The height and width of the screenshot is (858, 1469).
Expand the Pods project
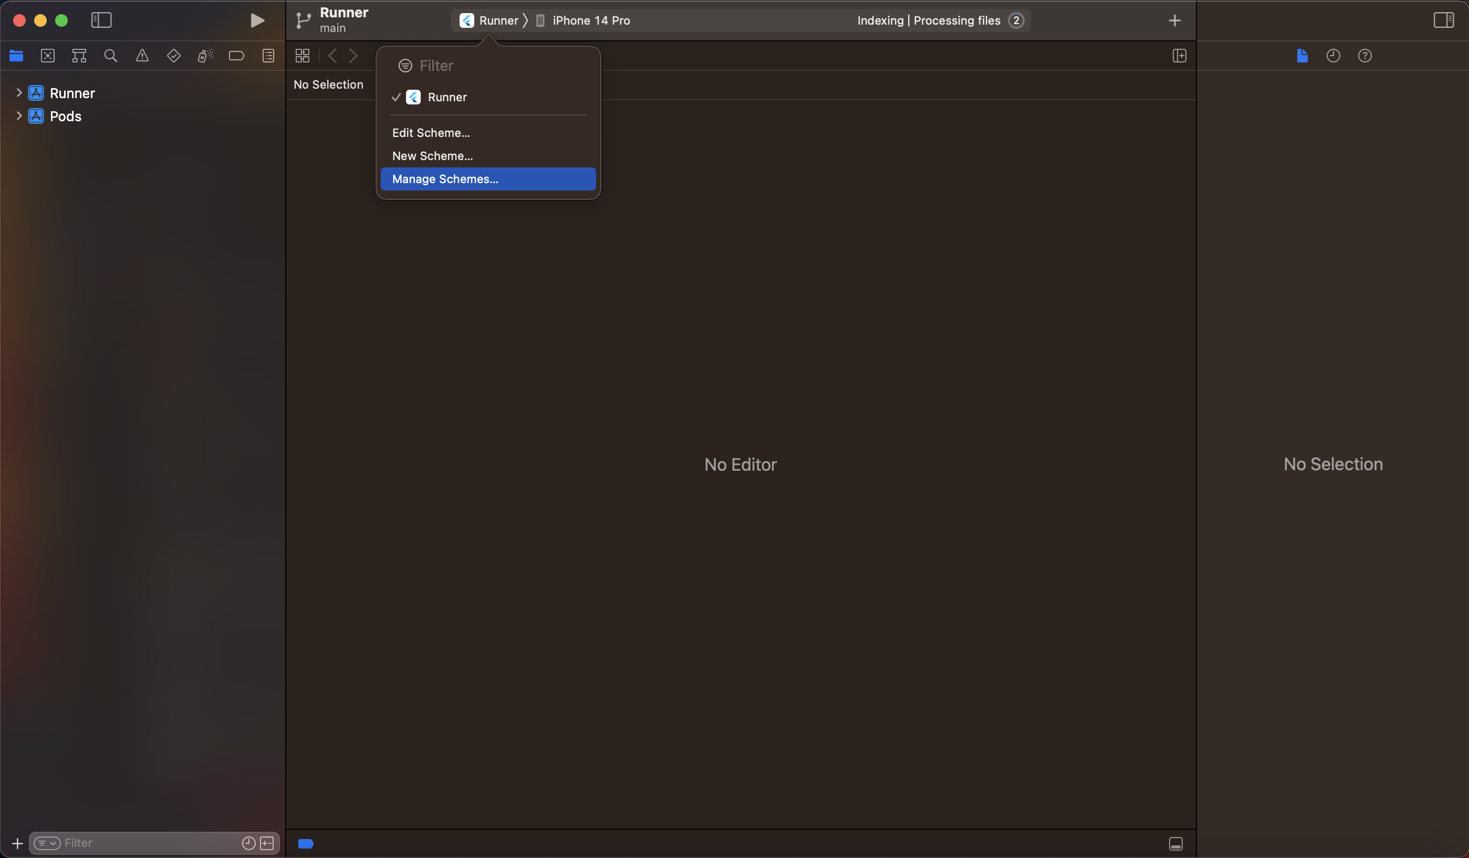[19, 115]
